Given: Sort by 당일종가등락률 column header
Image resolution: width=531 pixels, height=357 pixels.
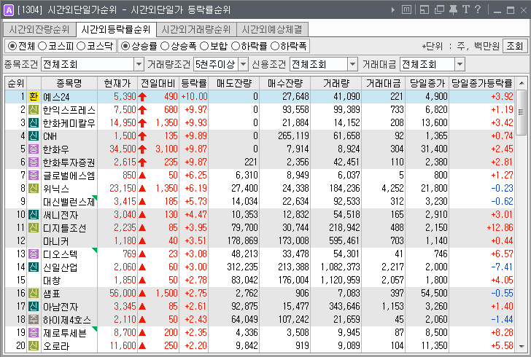Looking at the screenshot, I should tap(481, 83).
